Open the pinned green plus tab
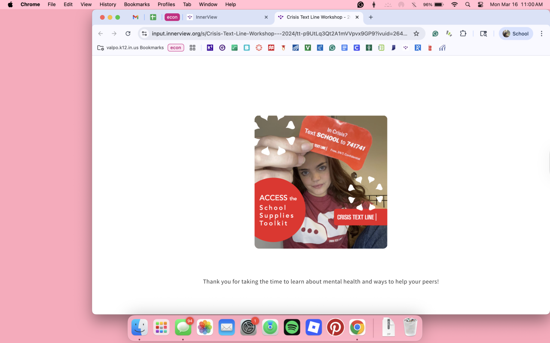 click(153, 17)
